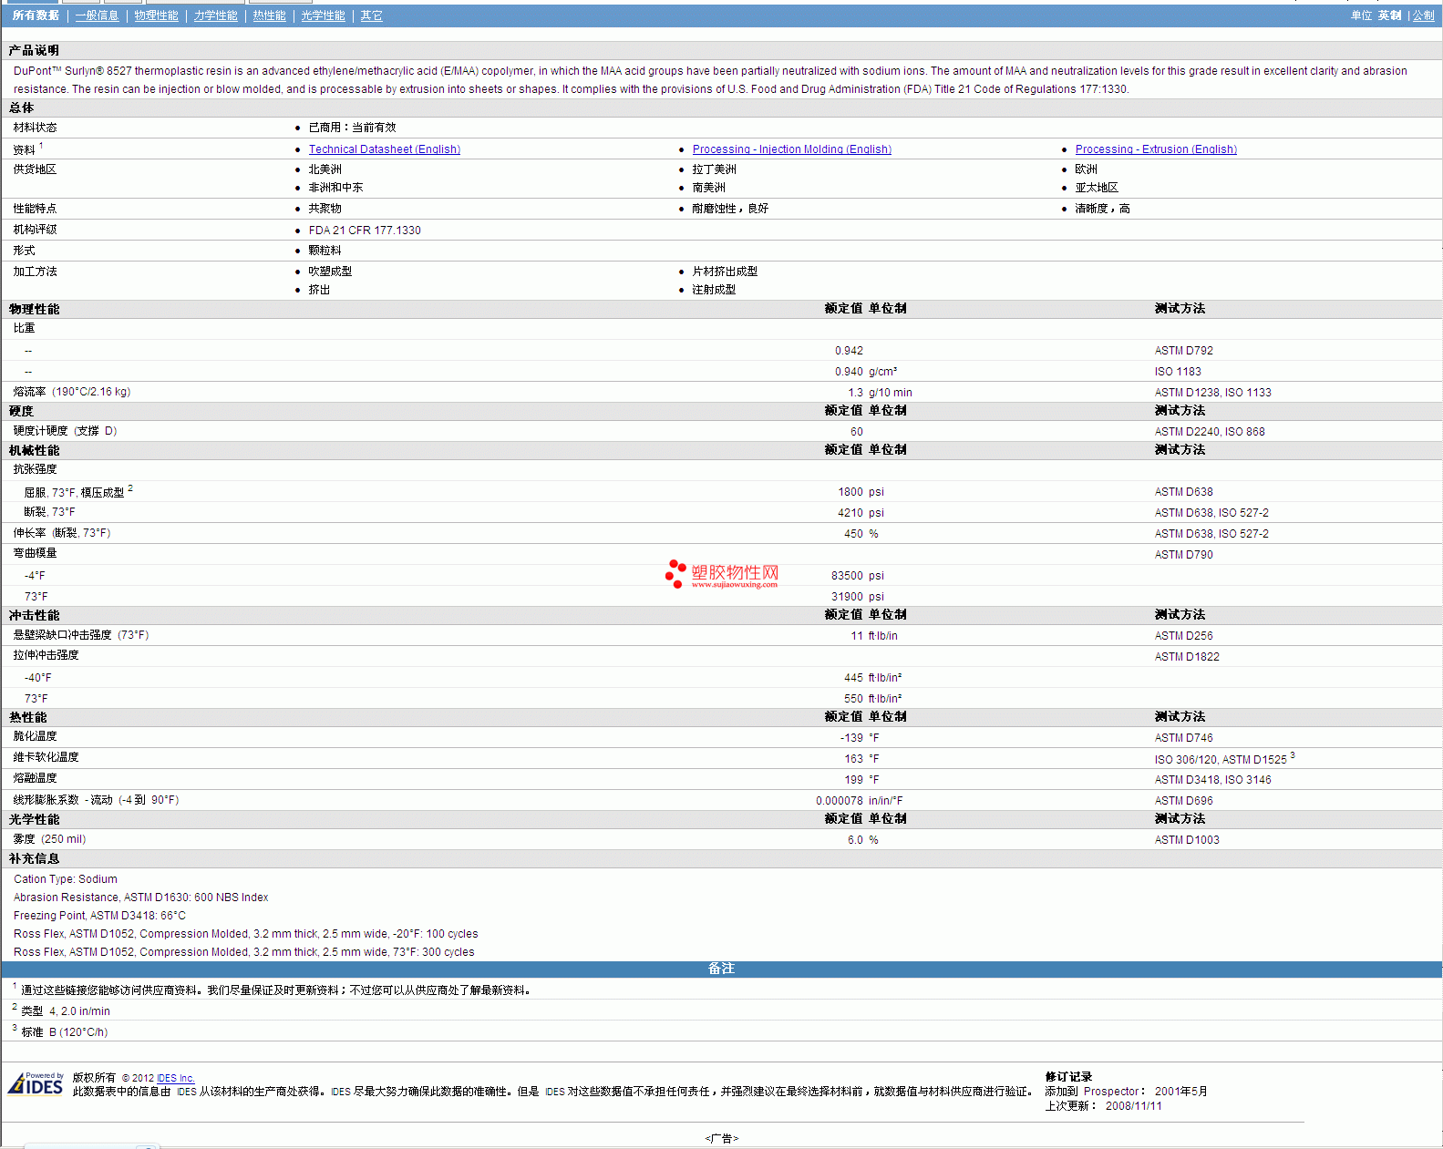Click the 1800 psi yield strength value

click(861, 492)
